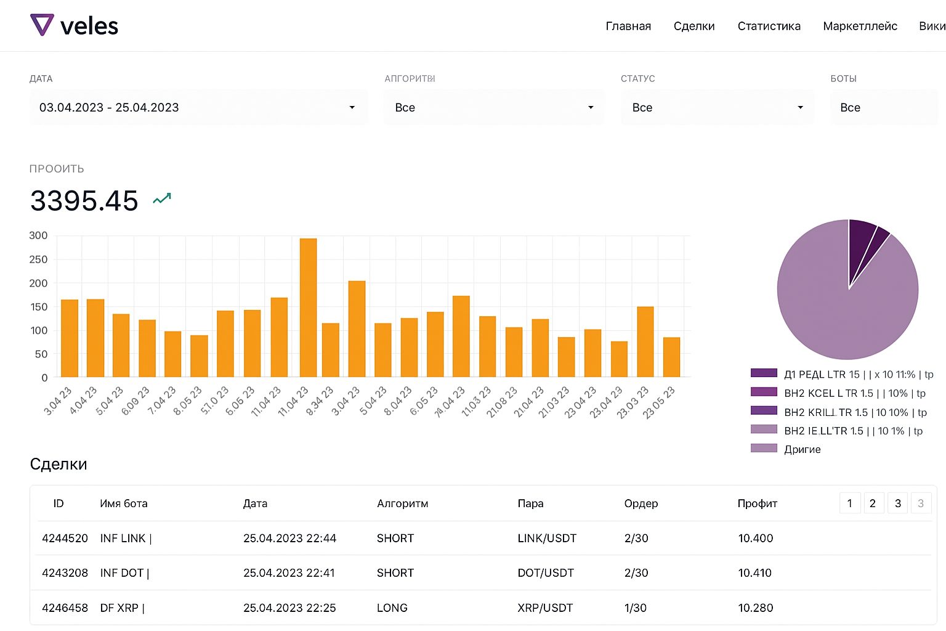Select deals page 1

[x=850, y=503]
